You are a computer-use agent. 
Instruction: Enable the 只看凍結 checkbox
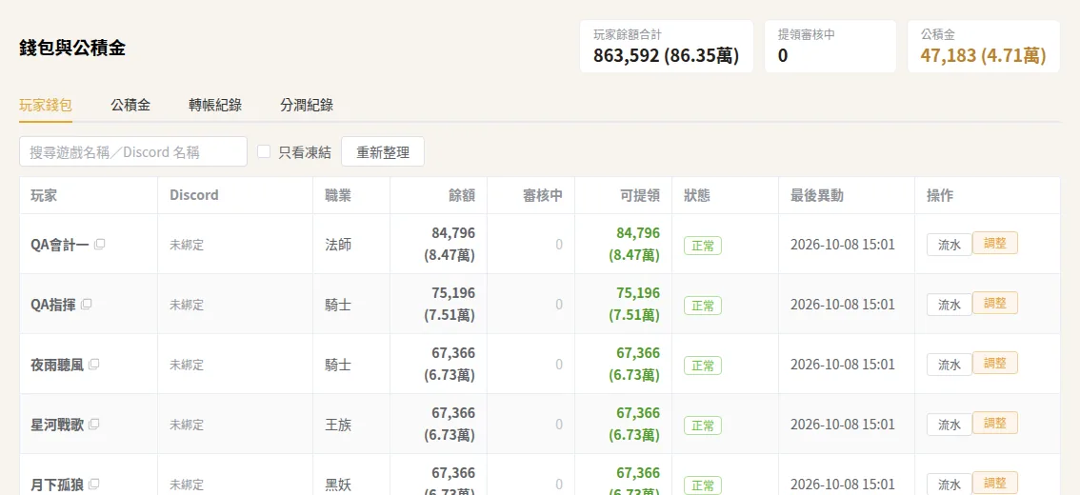264,151
